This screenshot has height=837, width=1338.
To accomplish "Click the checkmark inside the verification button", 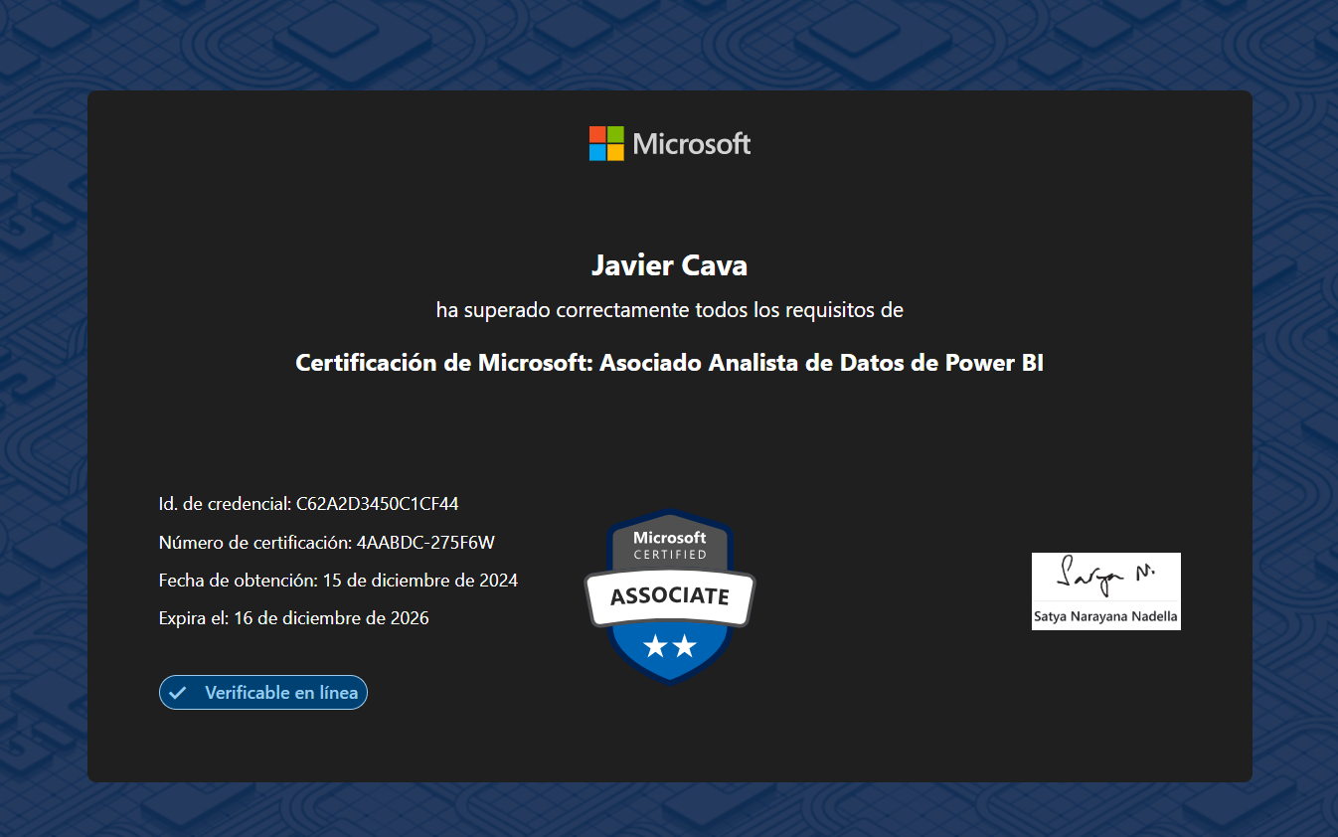I will coord(178,692).
